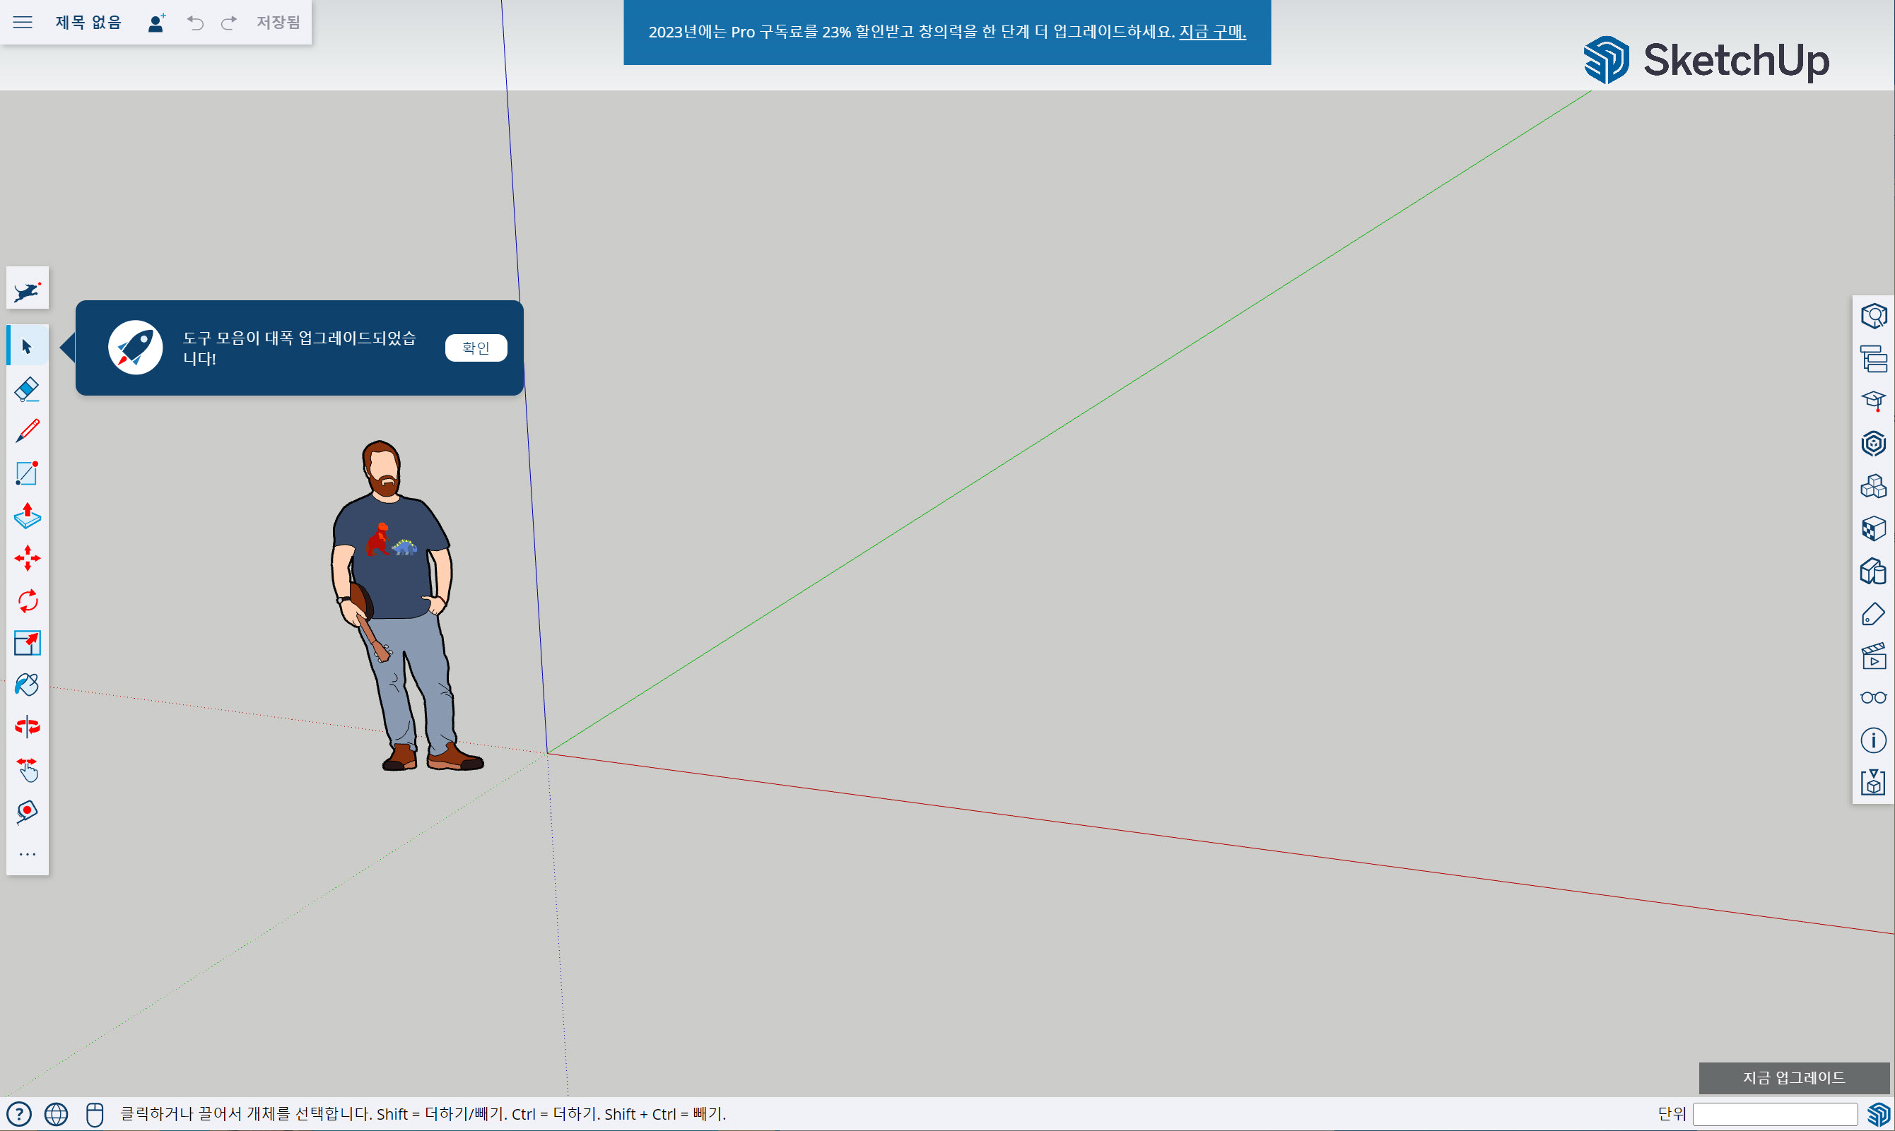Select the Move tool
Screen dimensions: 1895x1131
[x=27, y=559]
